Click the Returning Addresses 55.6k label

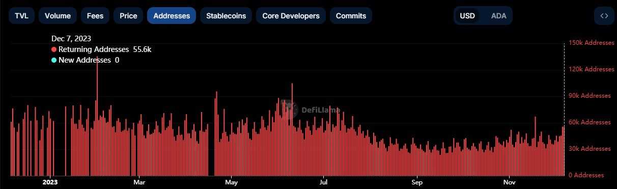click(x=105, y=49)
